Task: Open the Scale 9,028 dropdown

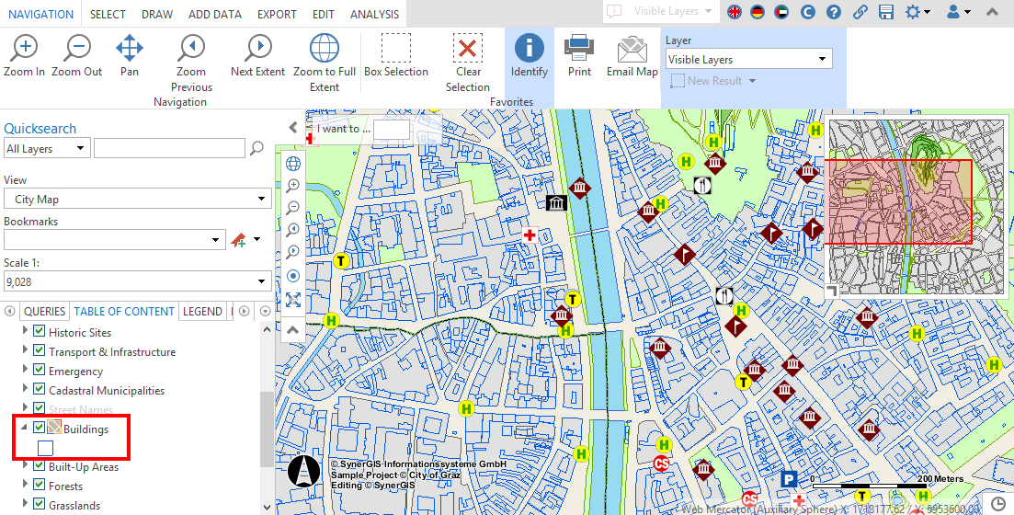Action: pos(138,281)
